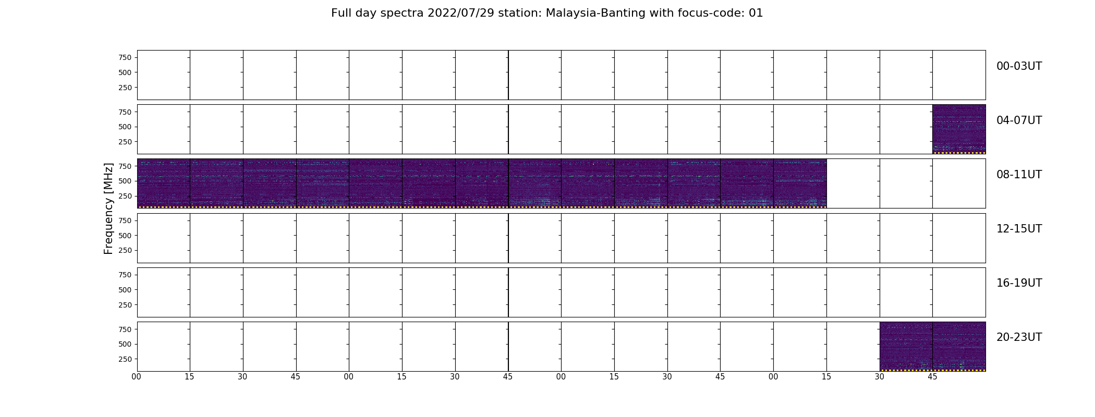Click the '250' tick label of the 20-23UT row
Screen dimensions: 1095x417
125,359
